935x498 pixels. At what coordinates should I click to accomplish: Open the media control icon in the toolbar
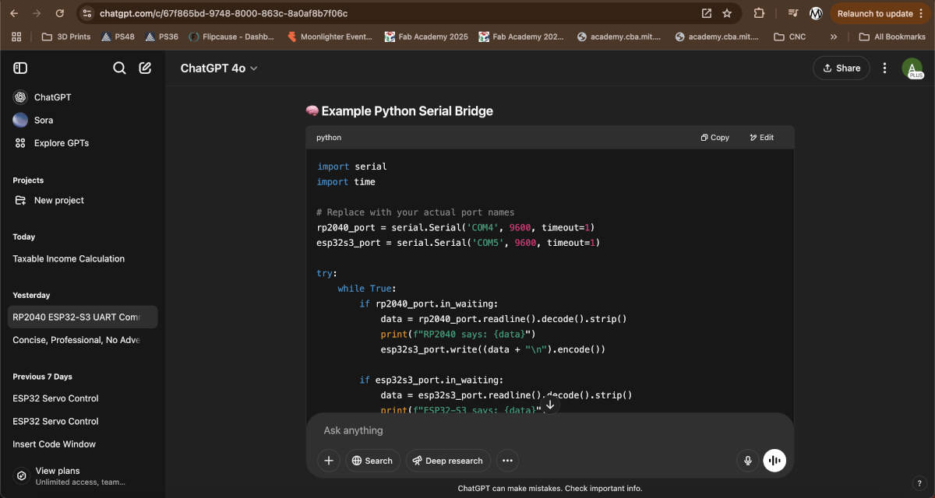click(793, 13)
